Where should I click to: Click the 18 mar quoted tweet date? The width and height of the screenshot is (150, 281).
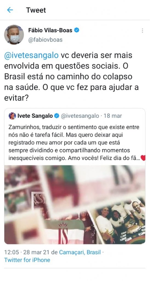(113, 116)
